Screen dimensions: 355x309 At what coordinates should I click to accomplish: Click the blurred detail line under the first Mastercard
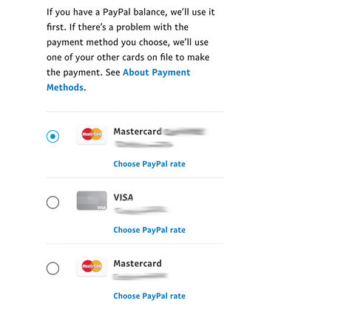(143, 144)
